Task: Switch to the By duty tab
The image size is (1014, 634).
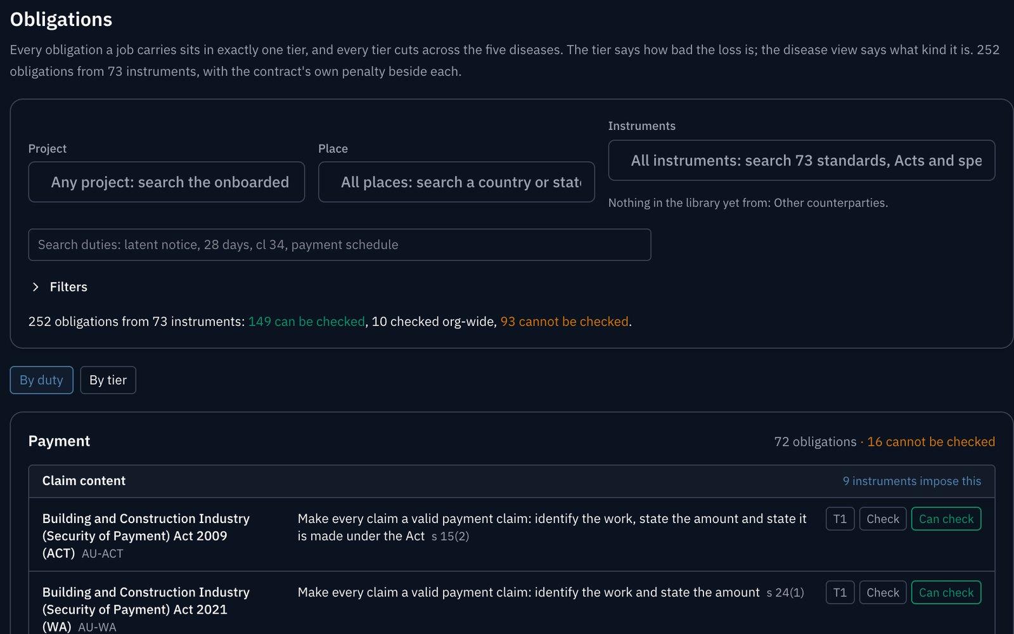Action: click(x=41, y=380)
